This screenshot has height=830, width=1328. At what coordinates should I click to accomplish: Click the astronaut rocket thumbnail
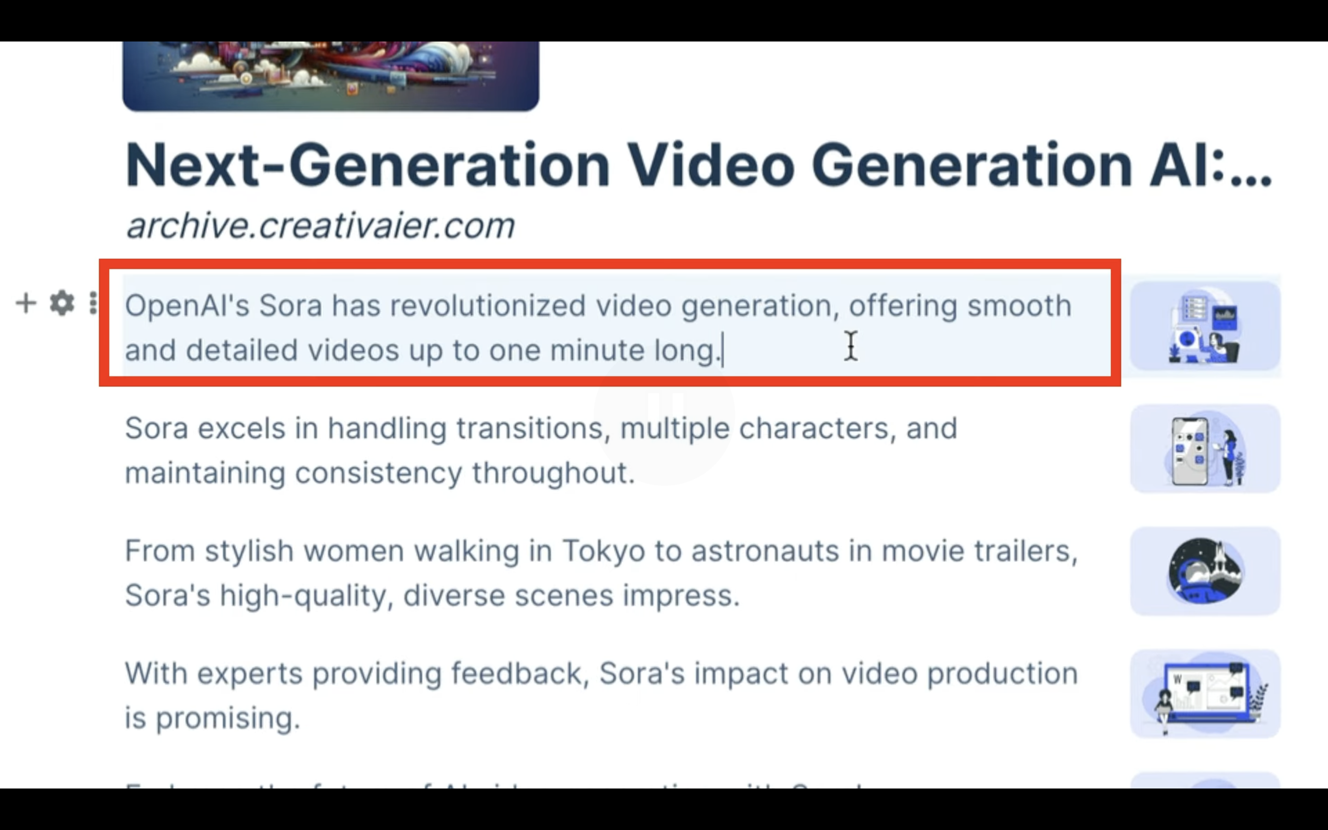pyautogui.click(x=1205, y=571)
